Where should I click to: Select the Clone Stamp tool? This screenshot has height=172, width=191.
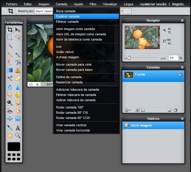pyautogui.click(x=18, y=70)
